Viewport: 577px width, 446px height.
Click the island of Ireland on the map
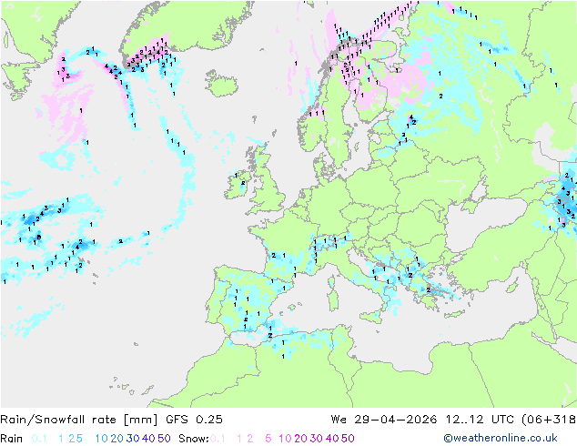coord(238,184)
